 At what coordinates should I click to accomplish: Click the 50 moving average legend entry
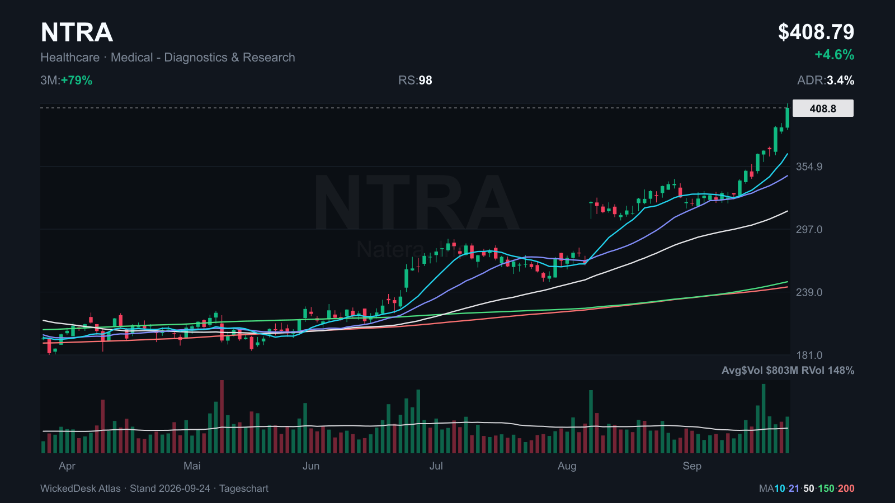[809, 488]
